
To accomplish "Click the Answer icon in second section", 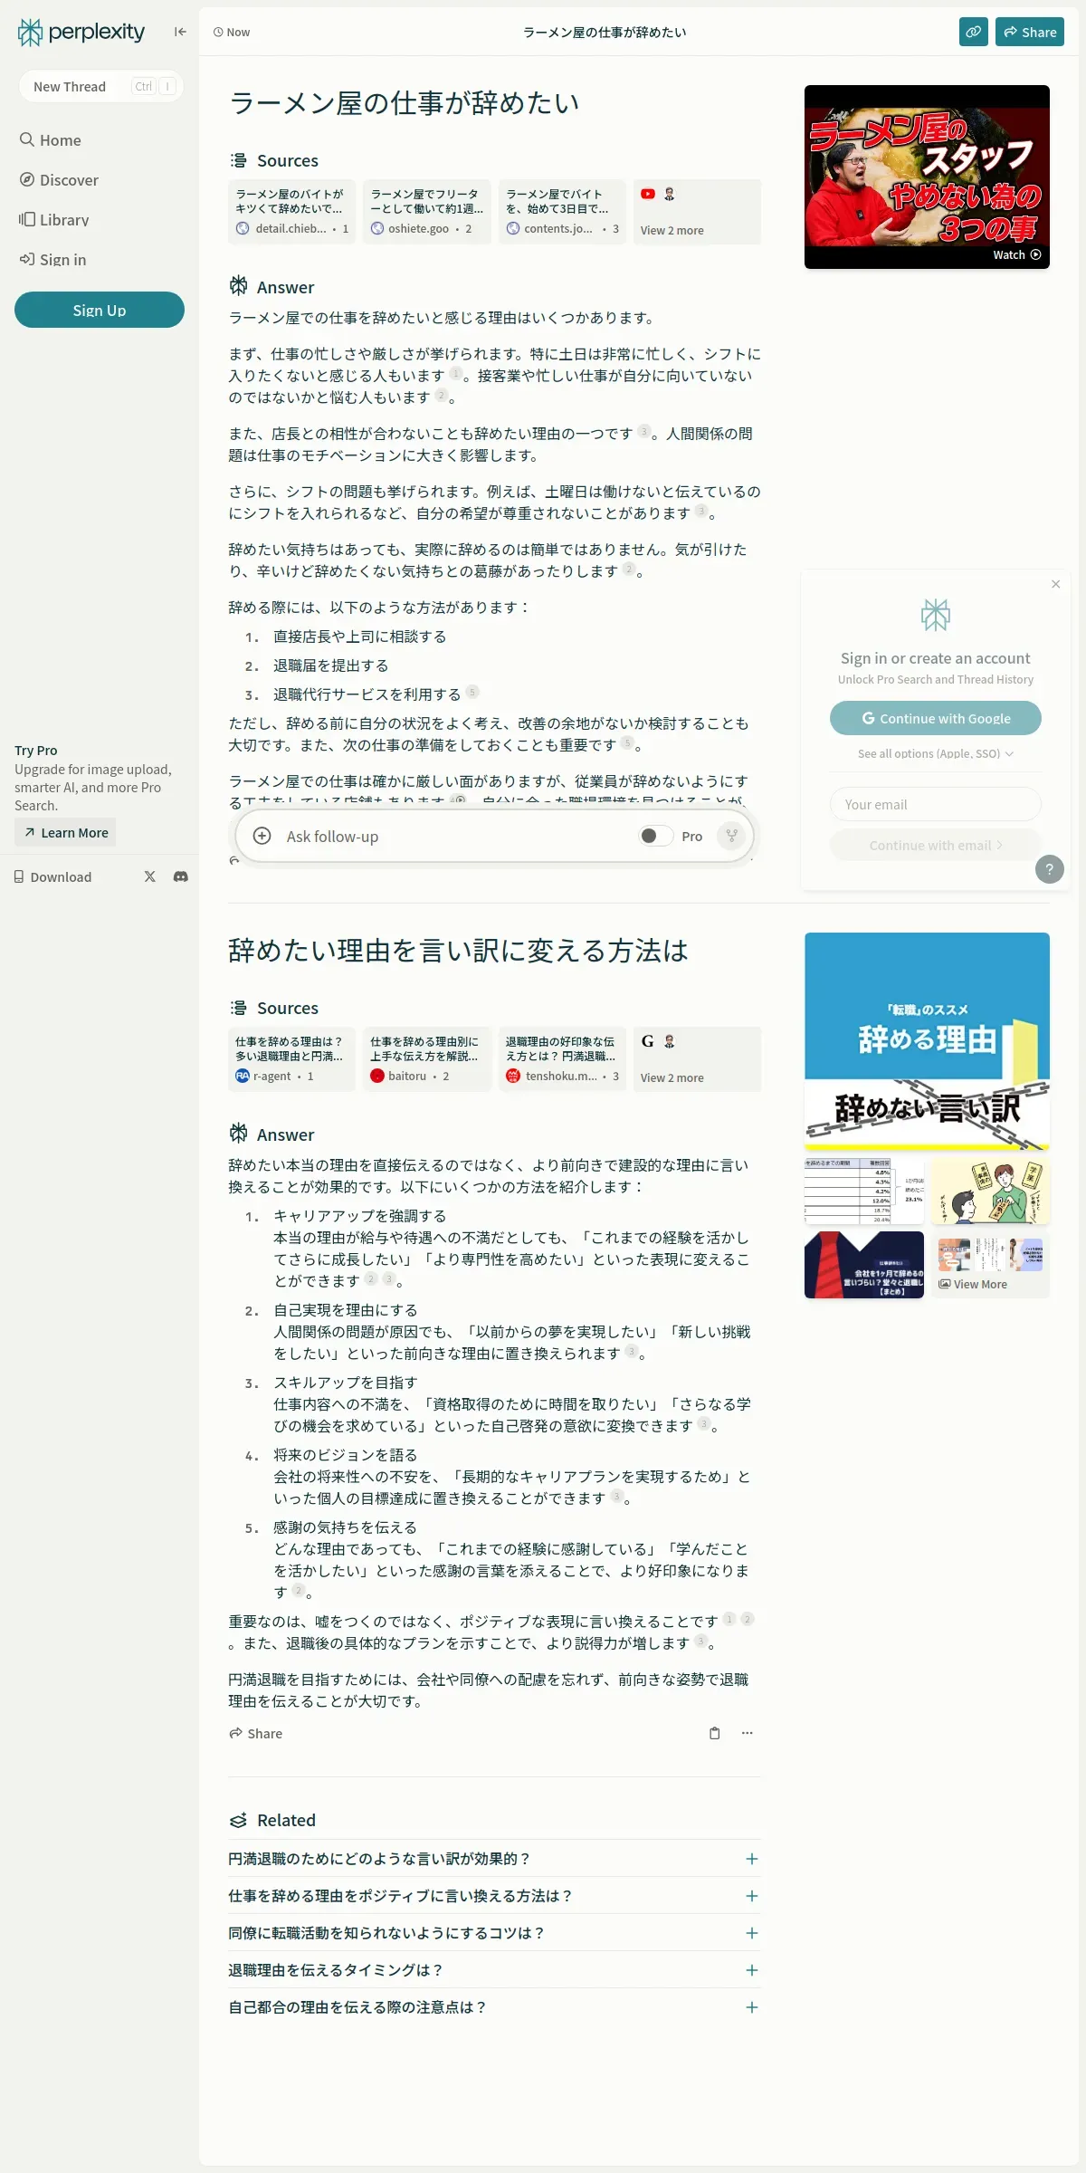I will [x=238, y=1134].
